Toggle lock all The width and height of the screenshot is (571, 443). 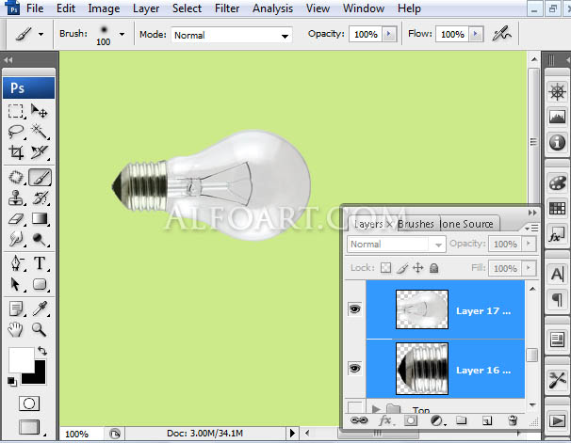[x=433, y=268]
